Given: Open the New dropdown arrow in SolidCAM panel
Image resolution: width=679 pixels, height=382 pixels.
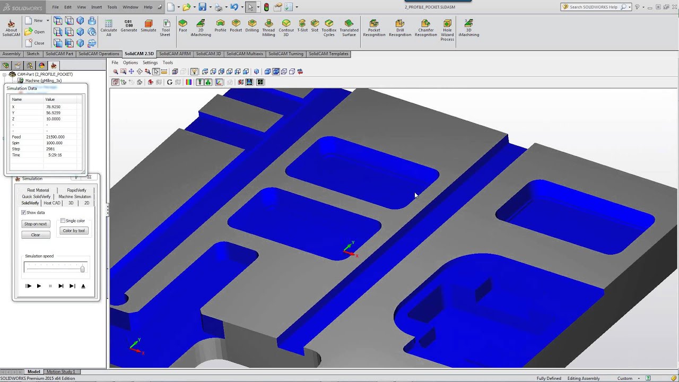Looking at the screenshot, I should [x=48, y=20].
